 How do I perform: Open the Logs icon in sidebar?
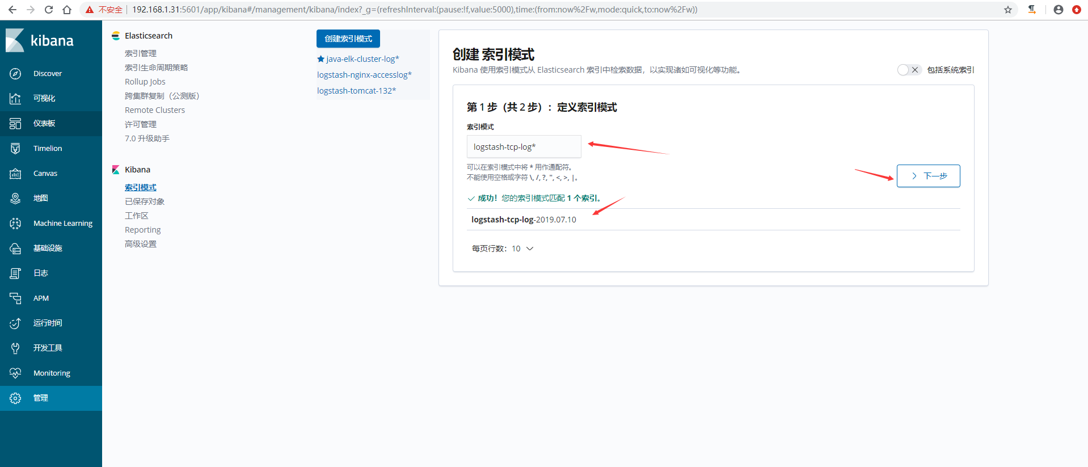15,274
